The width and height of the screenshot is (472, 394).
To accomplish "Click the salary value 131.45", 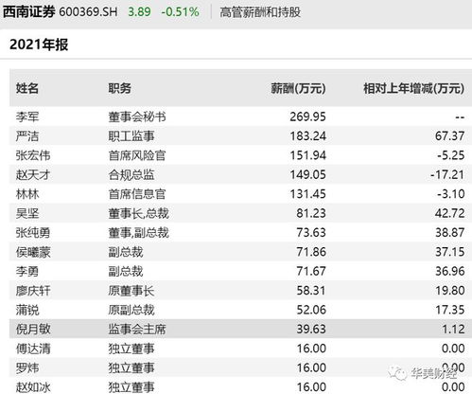I will (307, 194).
